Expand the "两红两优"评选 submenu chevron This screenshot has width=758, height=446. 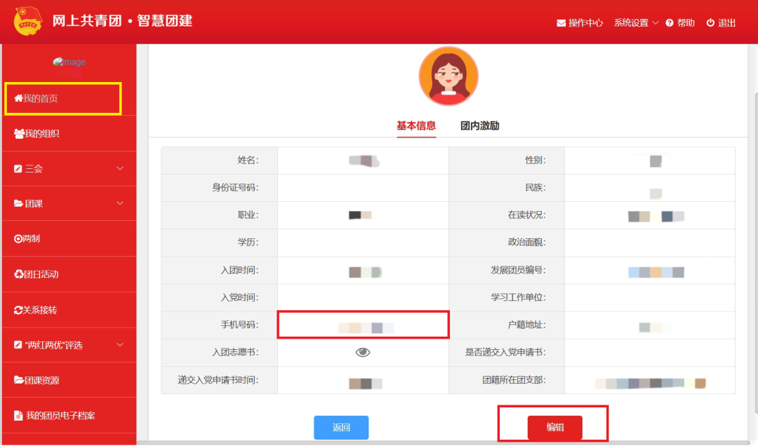point(120,345)
